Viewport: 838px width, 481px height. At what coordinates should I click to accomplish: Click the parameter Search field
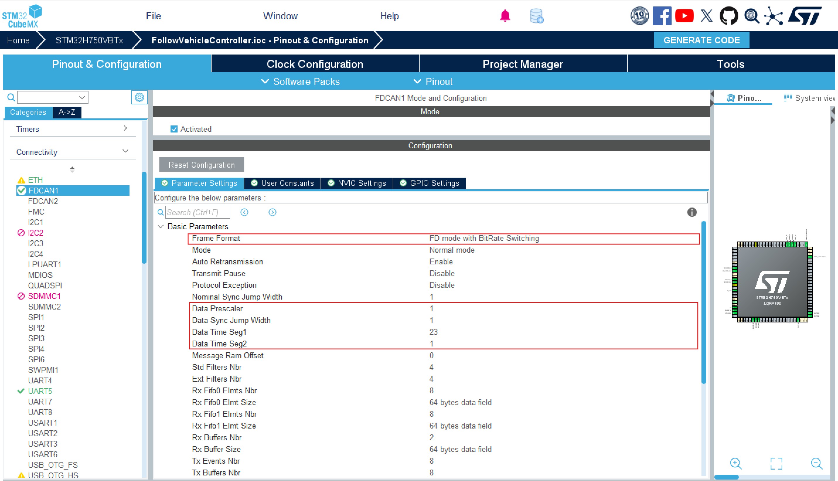(x=197, y=212)
